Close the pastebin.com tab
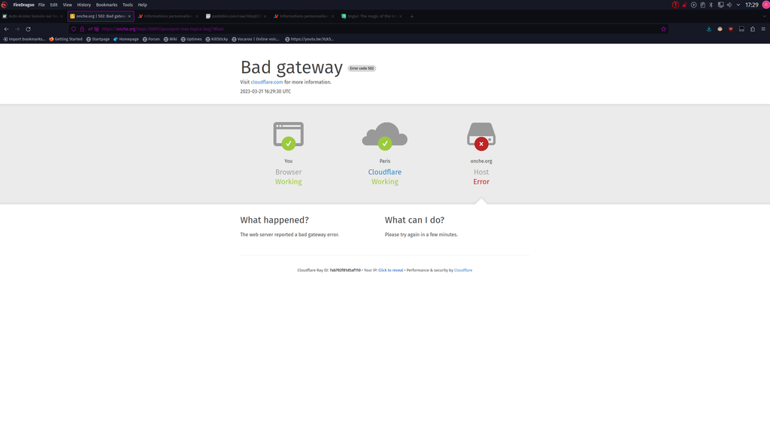 point(265,17)
